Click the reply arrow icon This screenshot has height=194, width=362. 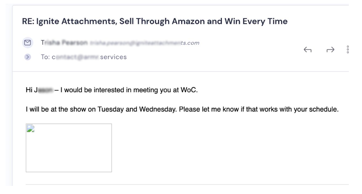[x=307, y=49]
